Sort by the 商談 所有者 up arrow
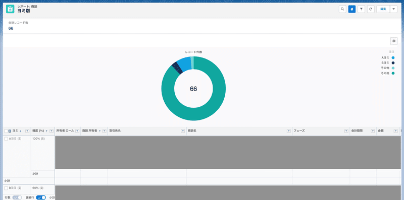This screenshot has height=200, width=404. [99, 131]
